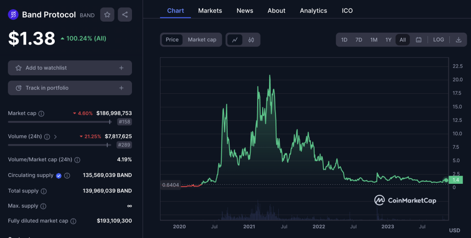The width and height of the screenshot is (471, 238).
Task: Download chart data with download icon
Action: [x=459, y=40]
